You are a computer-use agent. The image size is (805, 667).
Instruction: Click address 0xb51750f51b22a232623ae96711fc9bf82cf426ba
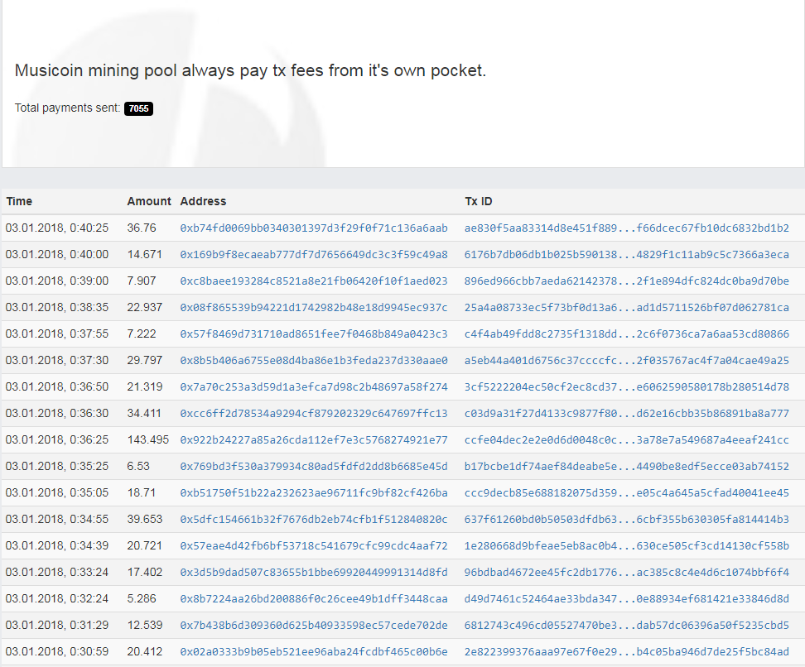pos(313,492)
